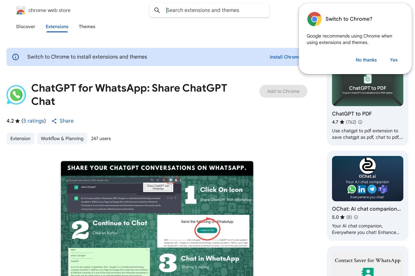Click the banner text about switching to Chrome

(x=87, y=57)
